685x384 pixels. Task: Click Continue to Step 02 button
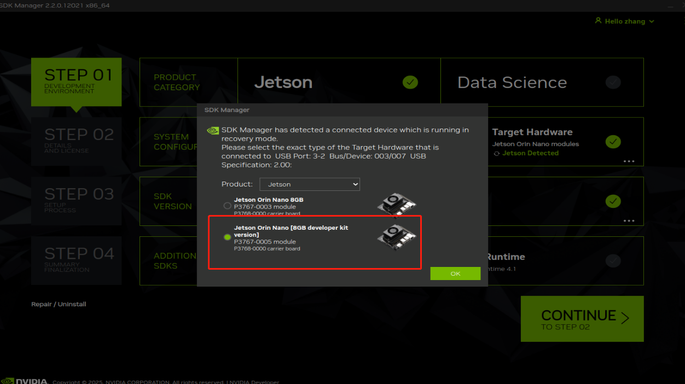(x=582, y=319)
